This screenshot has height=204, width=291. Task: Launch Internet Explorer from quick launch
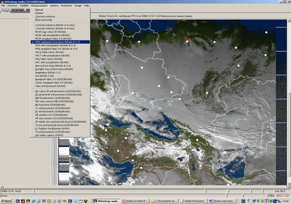coord(34,201)
